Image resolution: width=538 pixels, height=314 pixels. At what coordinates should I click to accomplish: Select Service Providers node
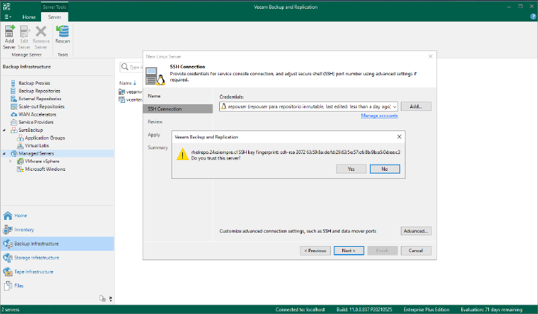(36, 122)
